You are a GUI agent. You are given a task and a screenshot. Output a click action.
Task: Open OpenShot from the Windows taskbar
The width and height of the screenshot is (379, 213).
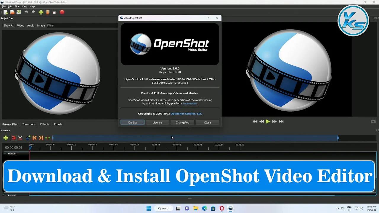click(230, 208)
